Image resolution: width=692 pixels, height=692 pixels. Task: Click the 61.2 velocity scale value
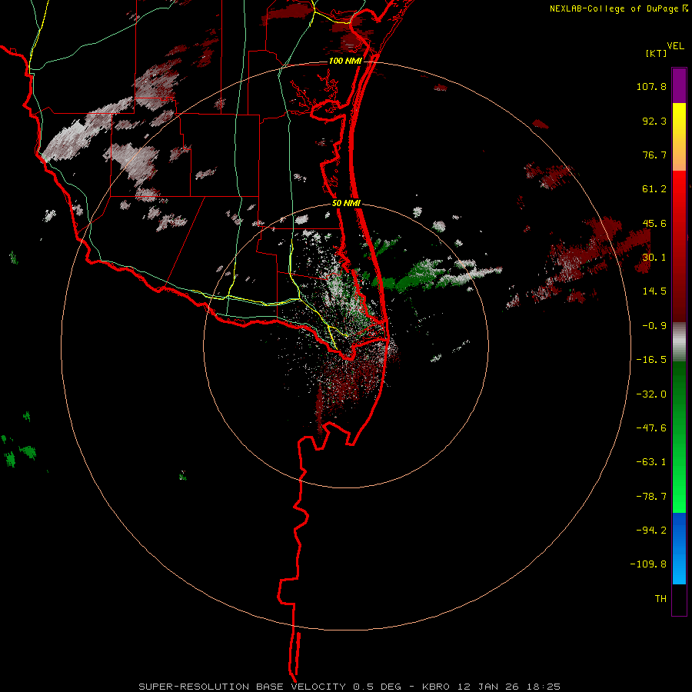click(x=654, y=189)
